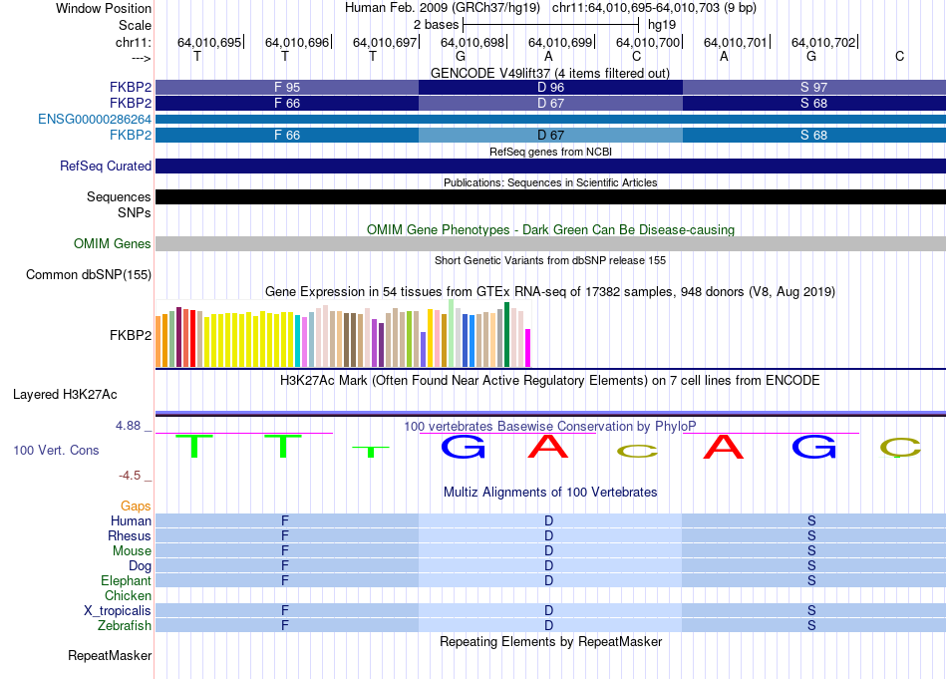
Task: Click the D 96 codon block
Action: [x=550, y=87]
